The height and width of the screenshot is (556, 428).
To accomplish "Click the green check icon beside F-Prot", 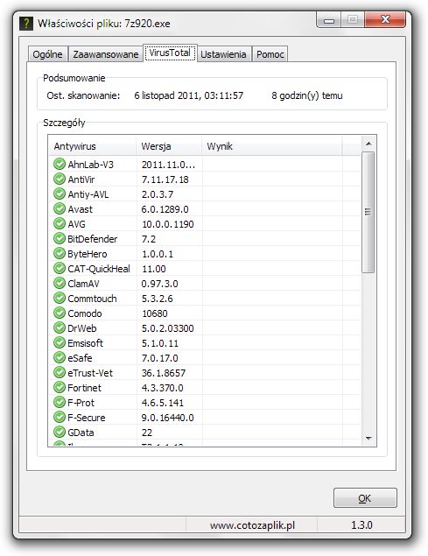I will point(60,403).
